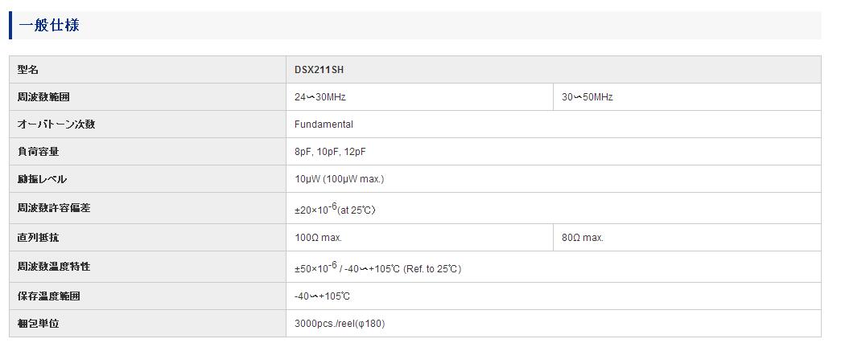Click the DSX211SH model name cell
The height and width of the screenshot is (347, 841).
point(319,70)
